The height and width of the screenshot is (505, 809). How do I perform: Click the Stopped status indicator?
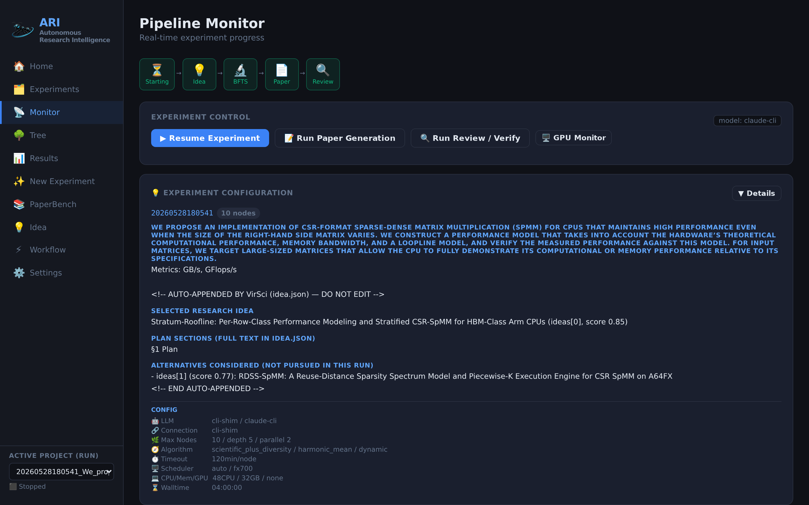point(28,487)
